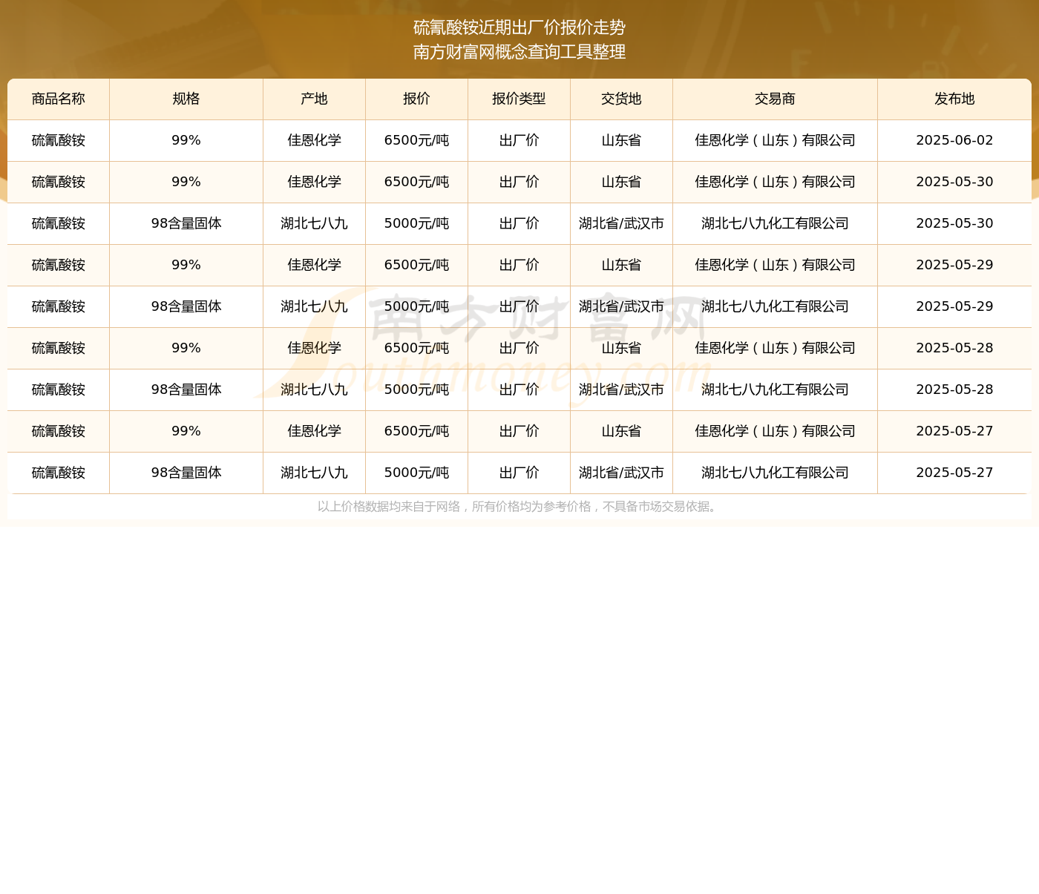The height and width of the screenshot is (894, 1039).
Task: Click the 发布地 column header
Action: click(x=954, y=99)
